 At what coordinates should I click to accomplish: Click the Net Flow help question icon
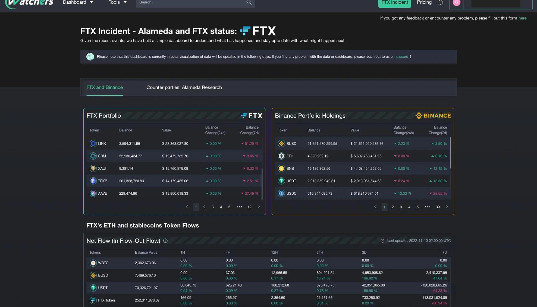coord(165,241)
